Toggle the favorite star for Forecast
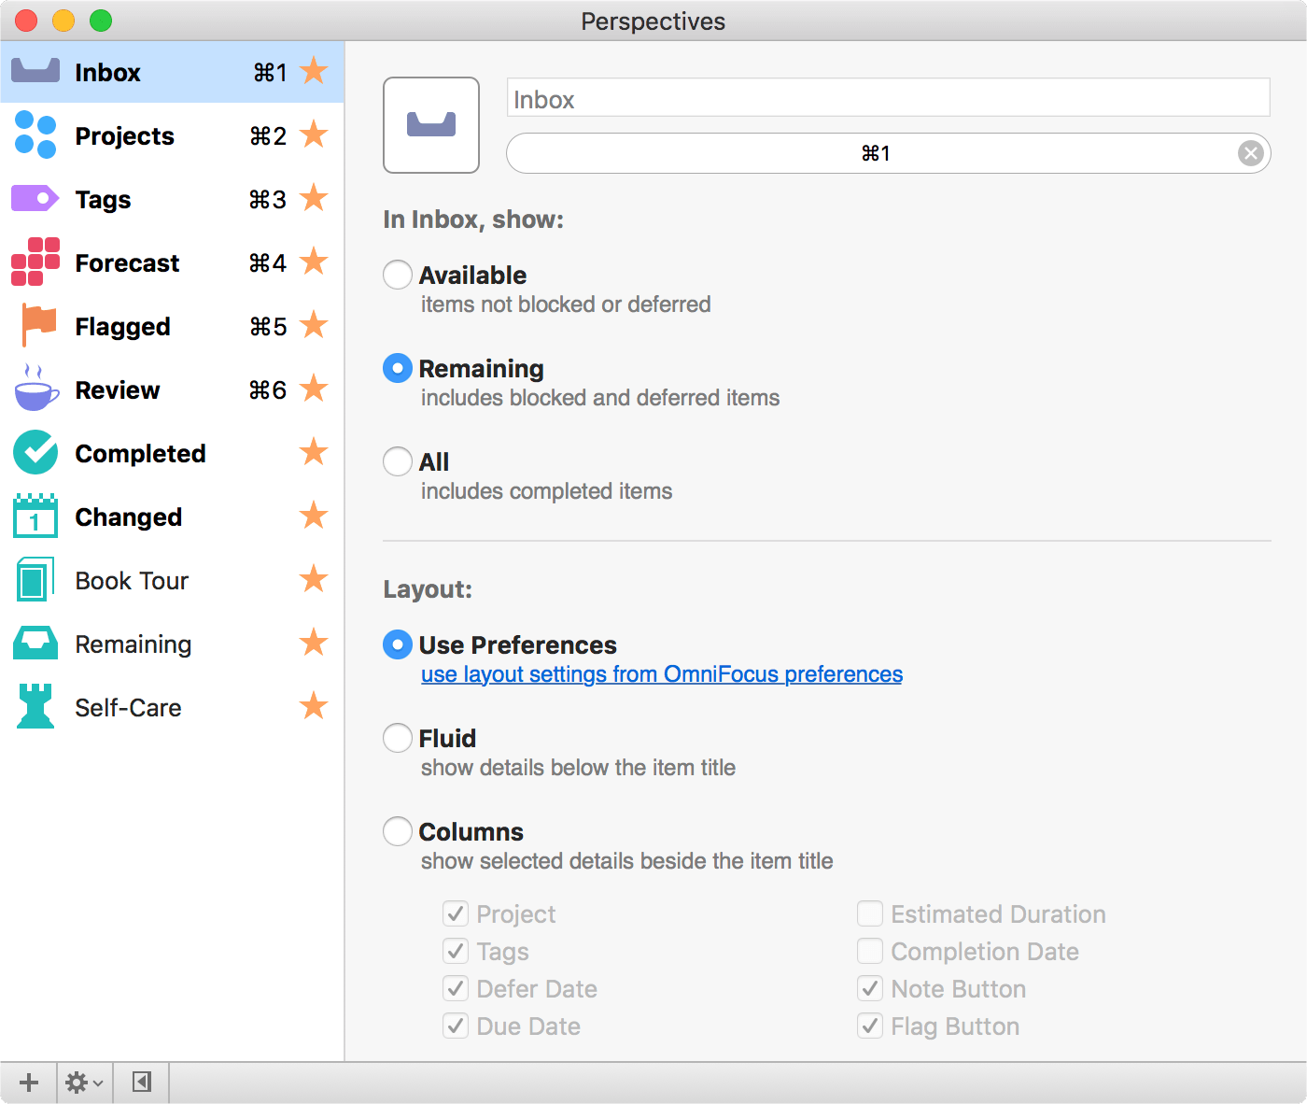This screenshot has height=1104, width=1307. (x=314, y=262)
